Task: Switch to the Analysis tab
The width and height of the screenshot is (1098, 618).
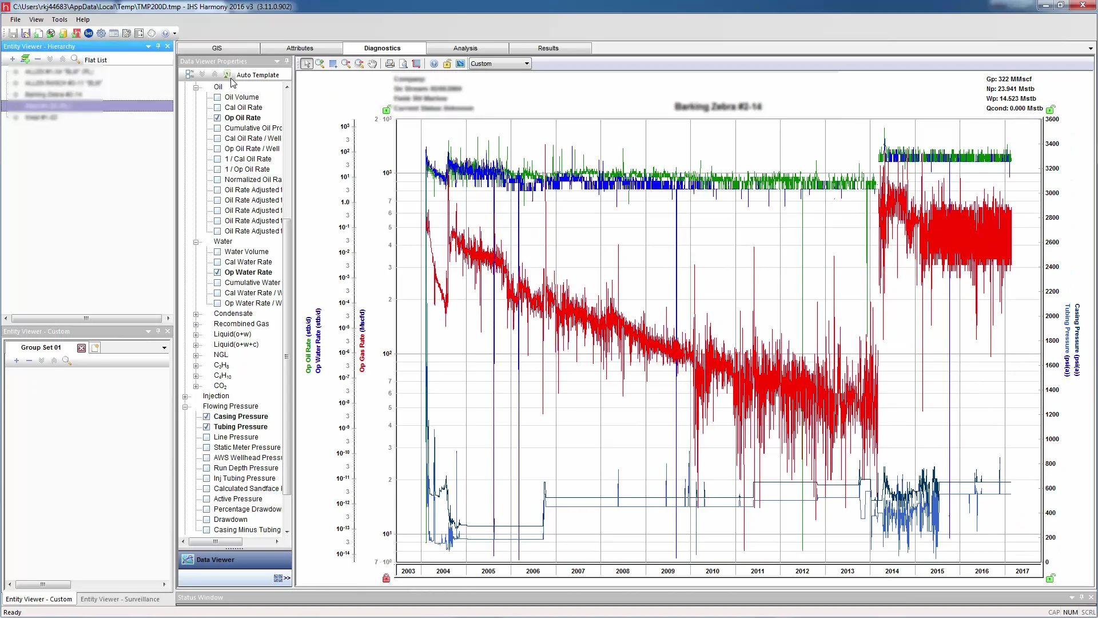Action: 466,48
